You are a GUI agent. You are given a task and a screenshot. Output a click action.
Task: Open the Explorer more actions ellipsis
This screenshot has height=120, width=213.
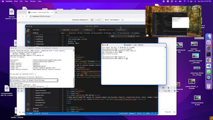pos(57,30)
